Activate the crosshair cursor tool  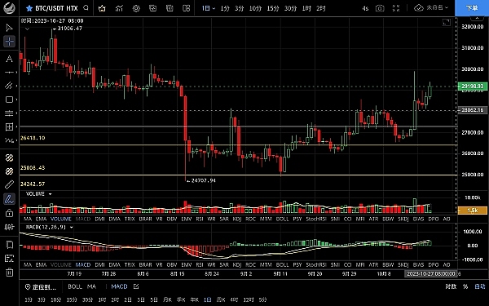coord(9,42)
